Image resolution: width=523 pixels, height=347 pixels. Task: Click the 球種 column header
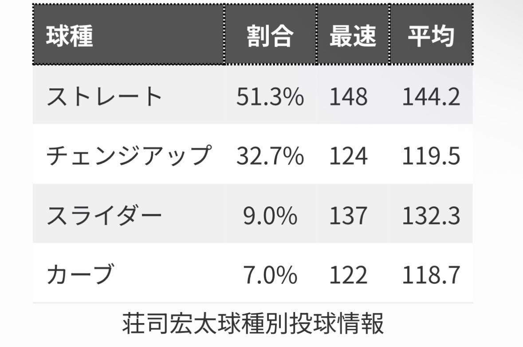(x=70, y=35)
